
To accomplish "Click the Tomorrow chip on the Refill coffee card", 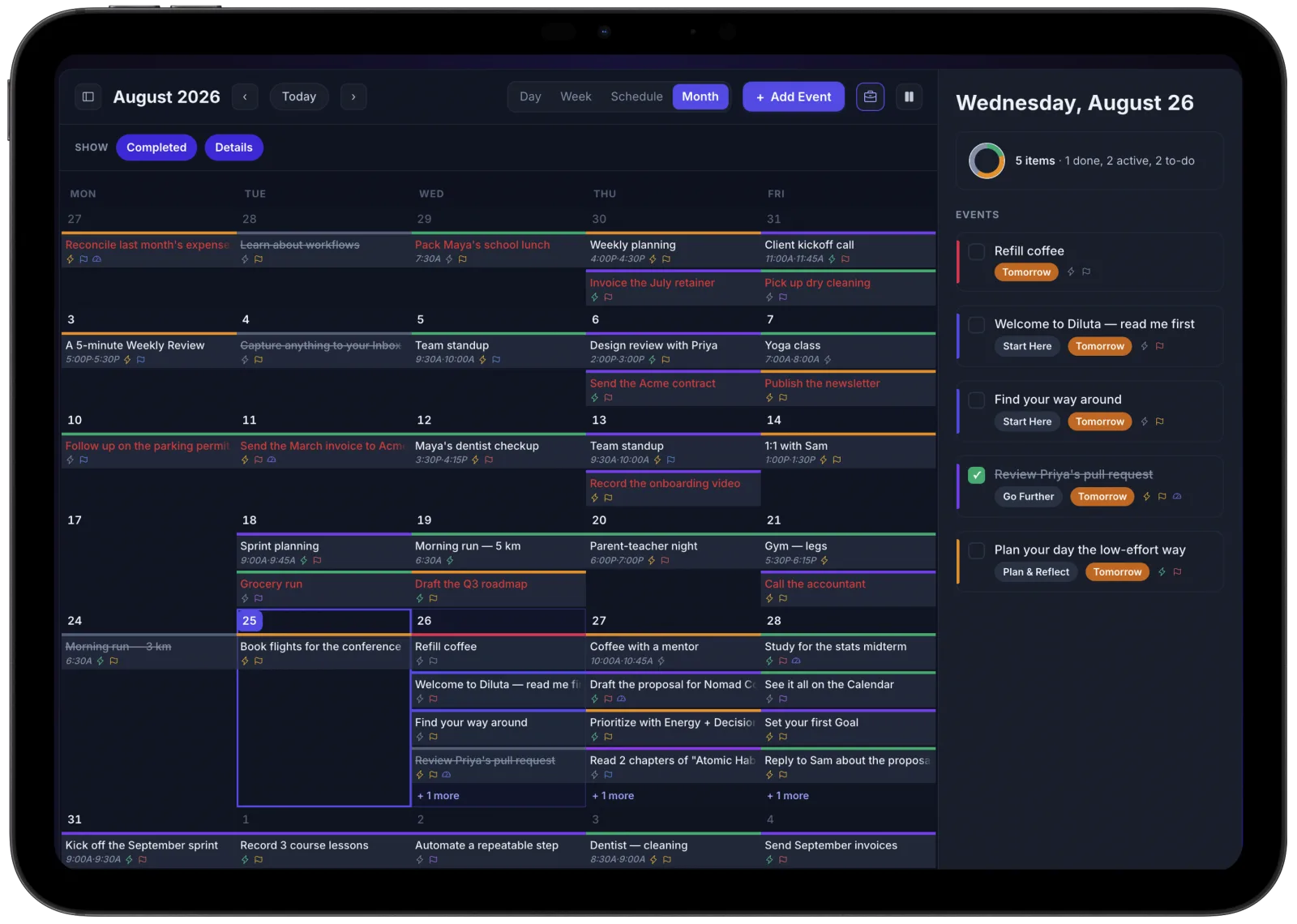I will (x=1026, y=272).
